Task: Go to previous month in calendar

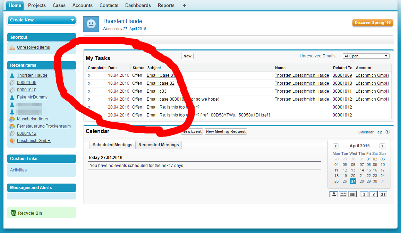Action: 336,146
